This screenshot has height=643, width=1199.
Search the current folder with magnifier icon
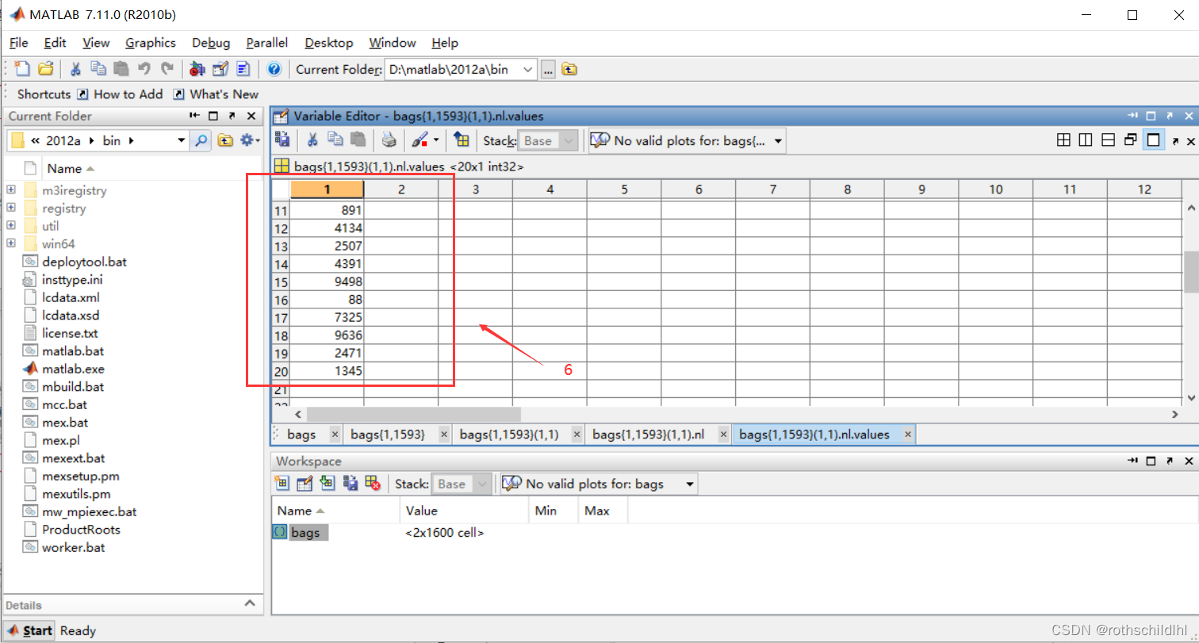click(201, 140)
